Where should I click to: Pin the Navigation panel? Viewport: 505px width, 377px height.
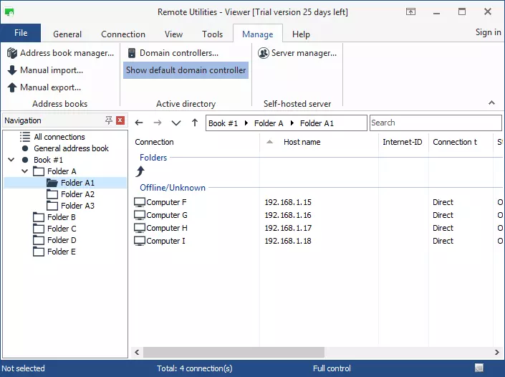109,120
